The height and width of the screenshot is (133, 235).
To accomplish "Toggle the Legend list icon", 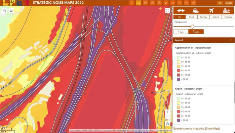I will (139, 3).
